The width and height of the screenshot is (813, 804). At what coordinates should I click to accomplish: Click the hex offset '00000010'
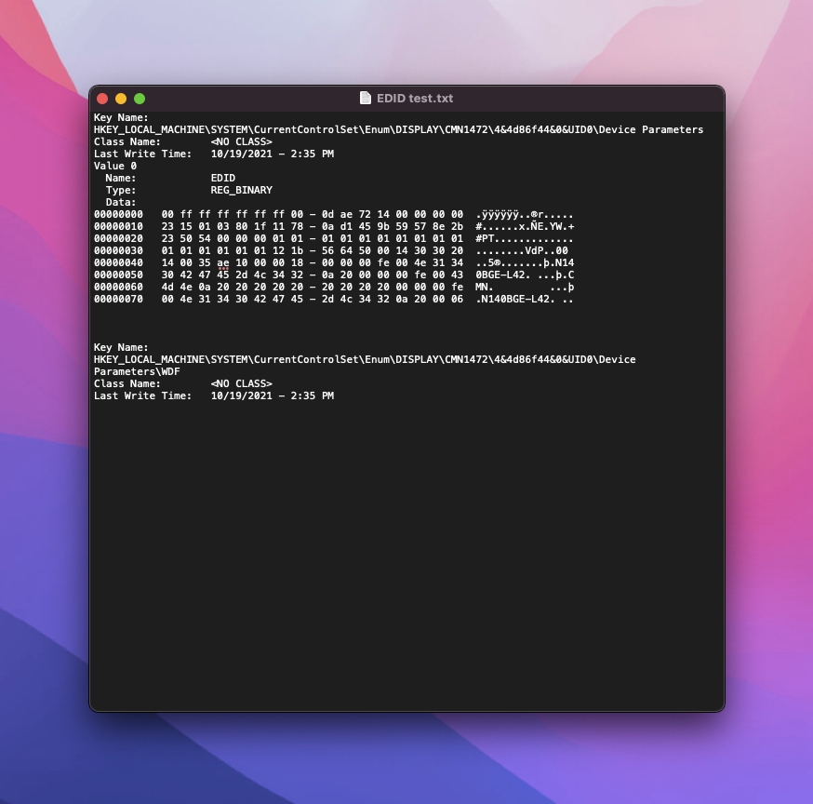[x=118, y=227]
